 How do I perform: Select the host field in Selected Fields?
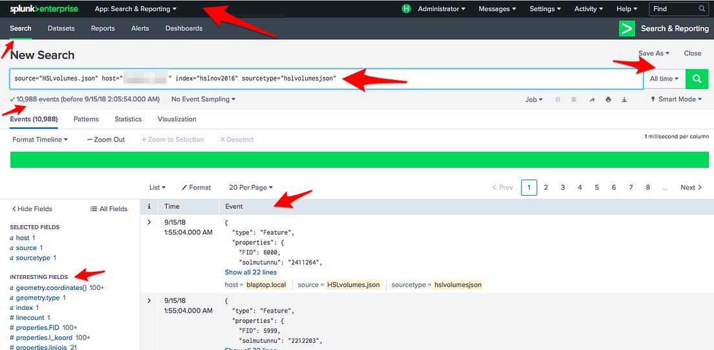(x=22, y=238)
